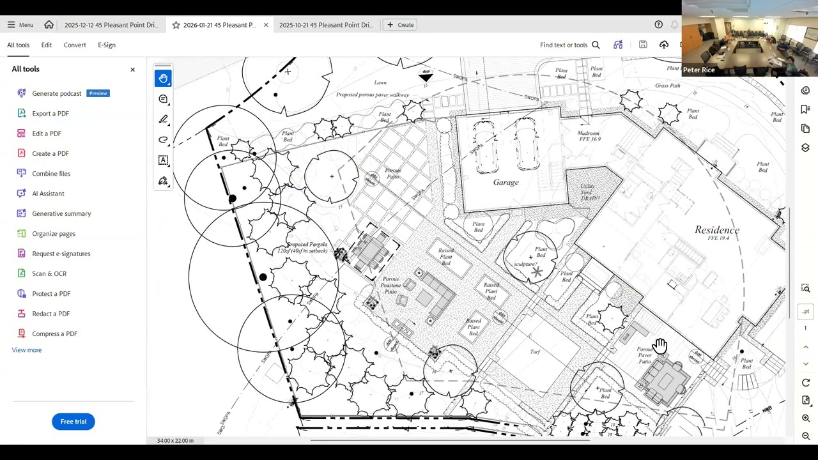Close the 2026-01-21 45 Pleasant P... tab
The height and width of the screenshot is (460, 818).
click(x=266, y=25)
